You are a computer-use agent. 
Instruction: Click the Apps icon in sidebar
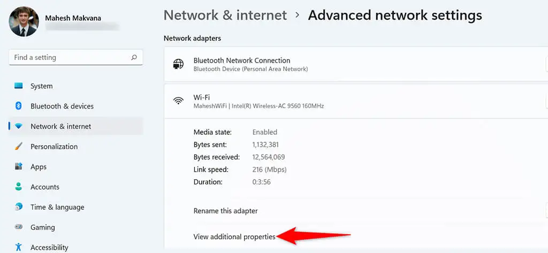[19, 166]
